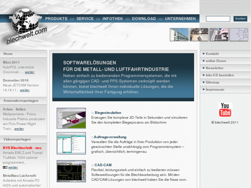
Task: Click the video film icon beside weiter
Action: coord(5,167)
